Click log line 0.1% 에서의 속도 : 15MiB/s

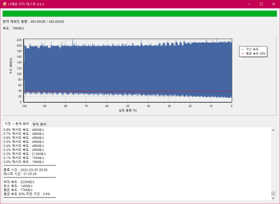coord(24,158)
